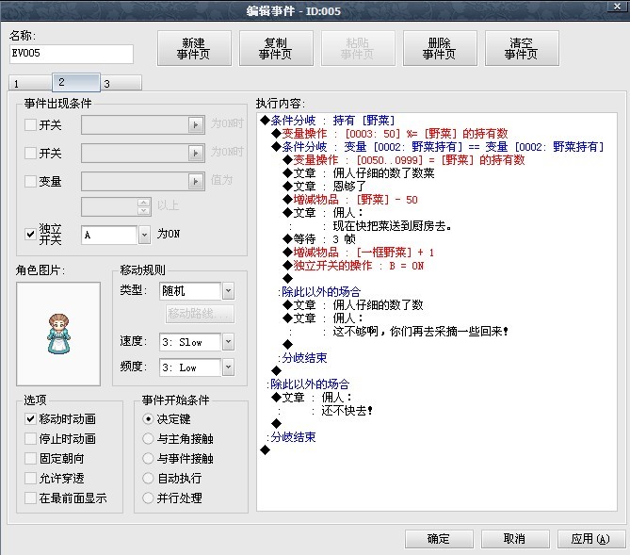Cancel with the 取消 button
The width and height of the screenshot is (630, 555).
[x=515, y=539]
